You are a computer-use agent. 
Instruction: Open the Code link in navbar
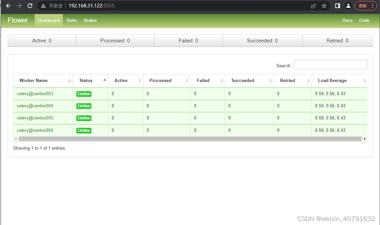pos(364,21)
